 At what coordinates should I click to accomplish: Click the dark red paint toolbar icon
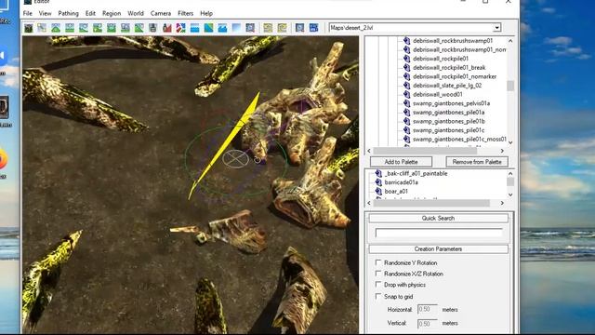pyautogui.click(x=167, y=28)
